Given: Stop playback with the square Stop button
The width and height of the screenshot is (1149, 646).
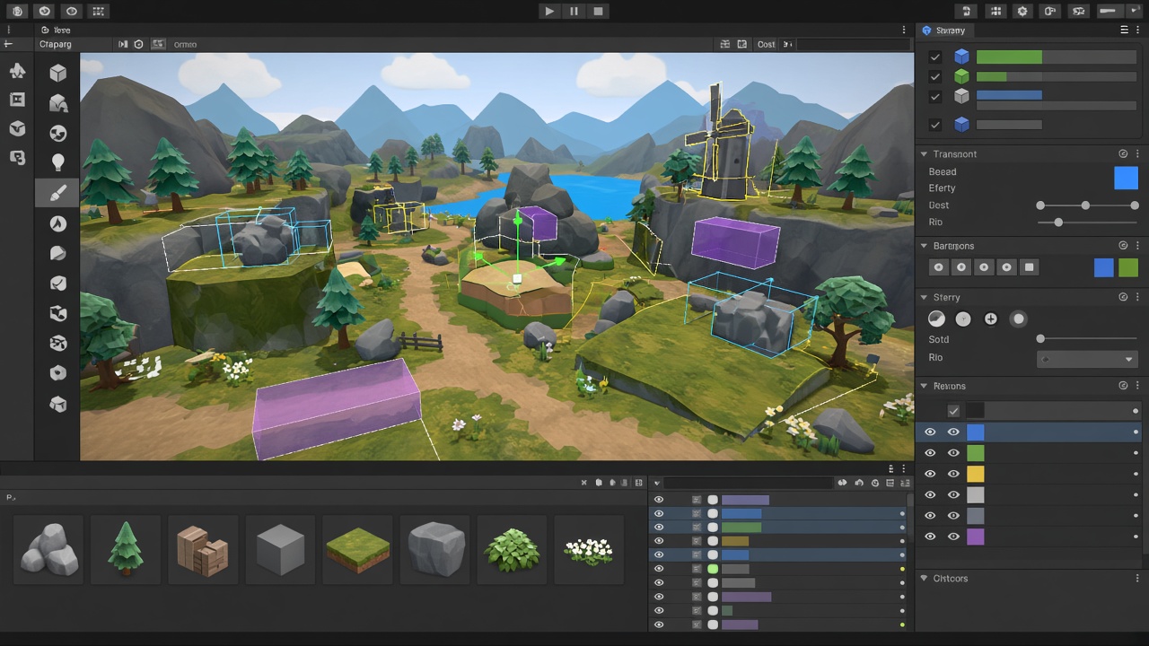Looking at the screenshot, I should pyautogui.click(x=599, y=11).
